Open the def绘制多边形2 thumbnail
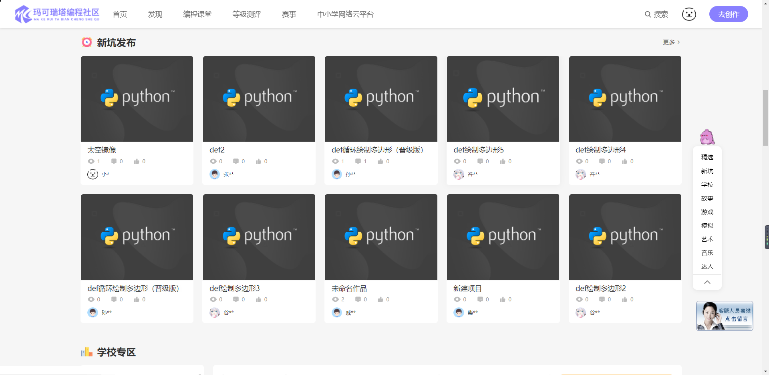 pyautogui.click(x=625, y=237)
